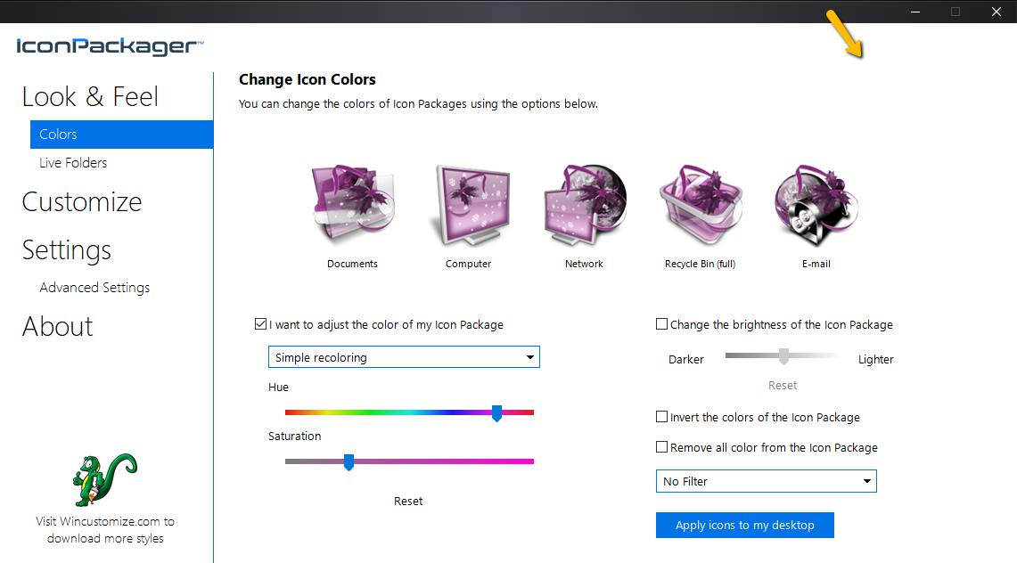The width and height of the screenshot is (1017, 563).
Task: Select the Colors menu item
Action: point(122,135)
